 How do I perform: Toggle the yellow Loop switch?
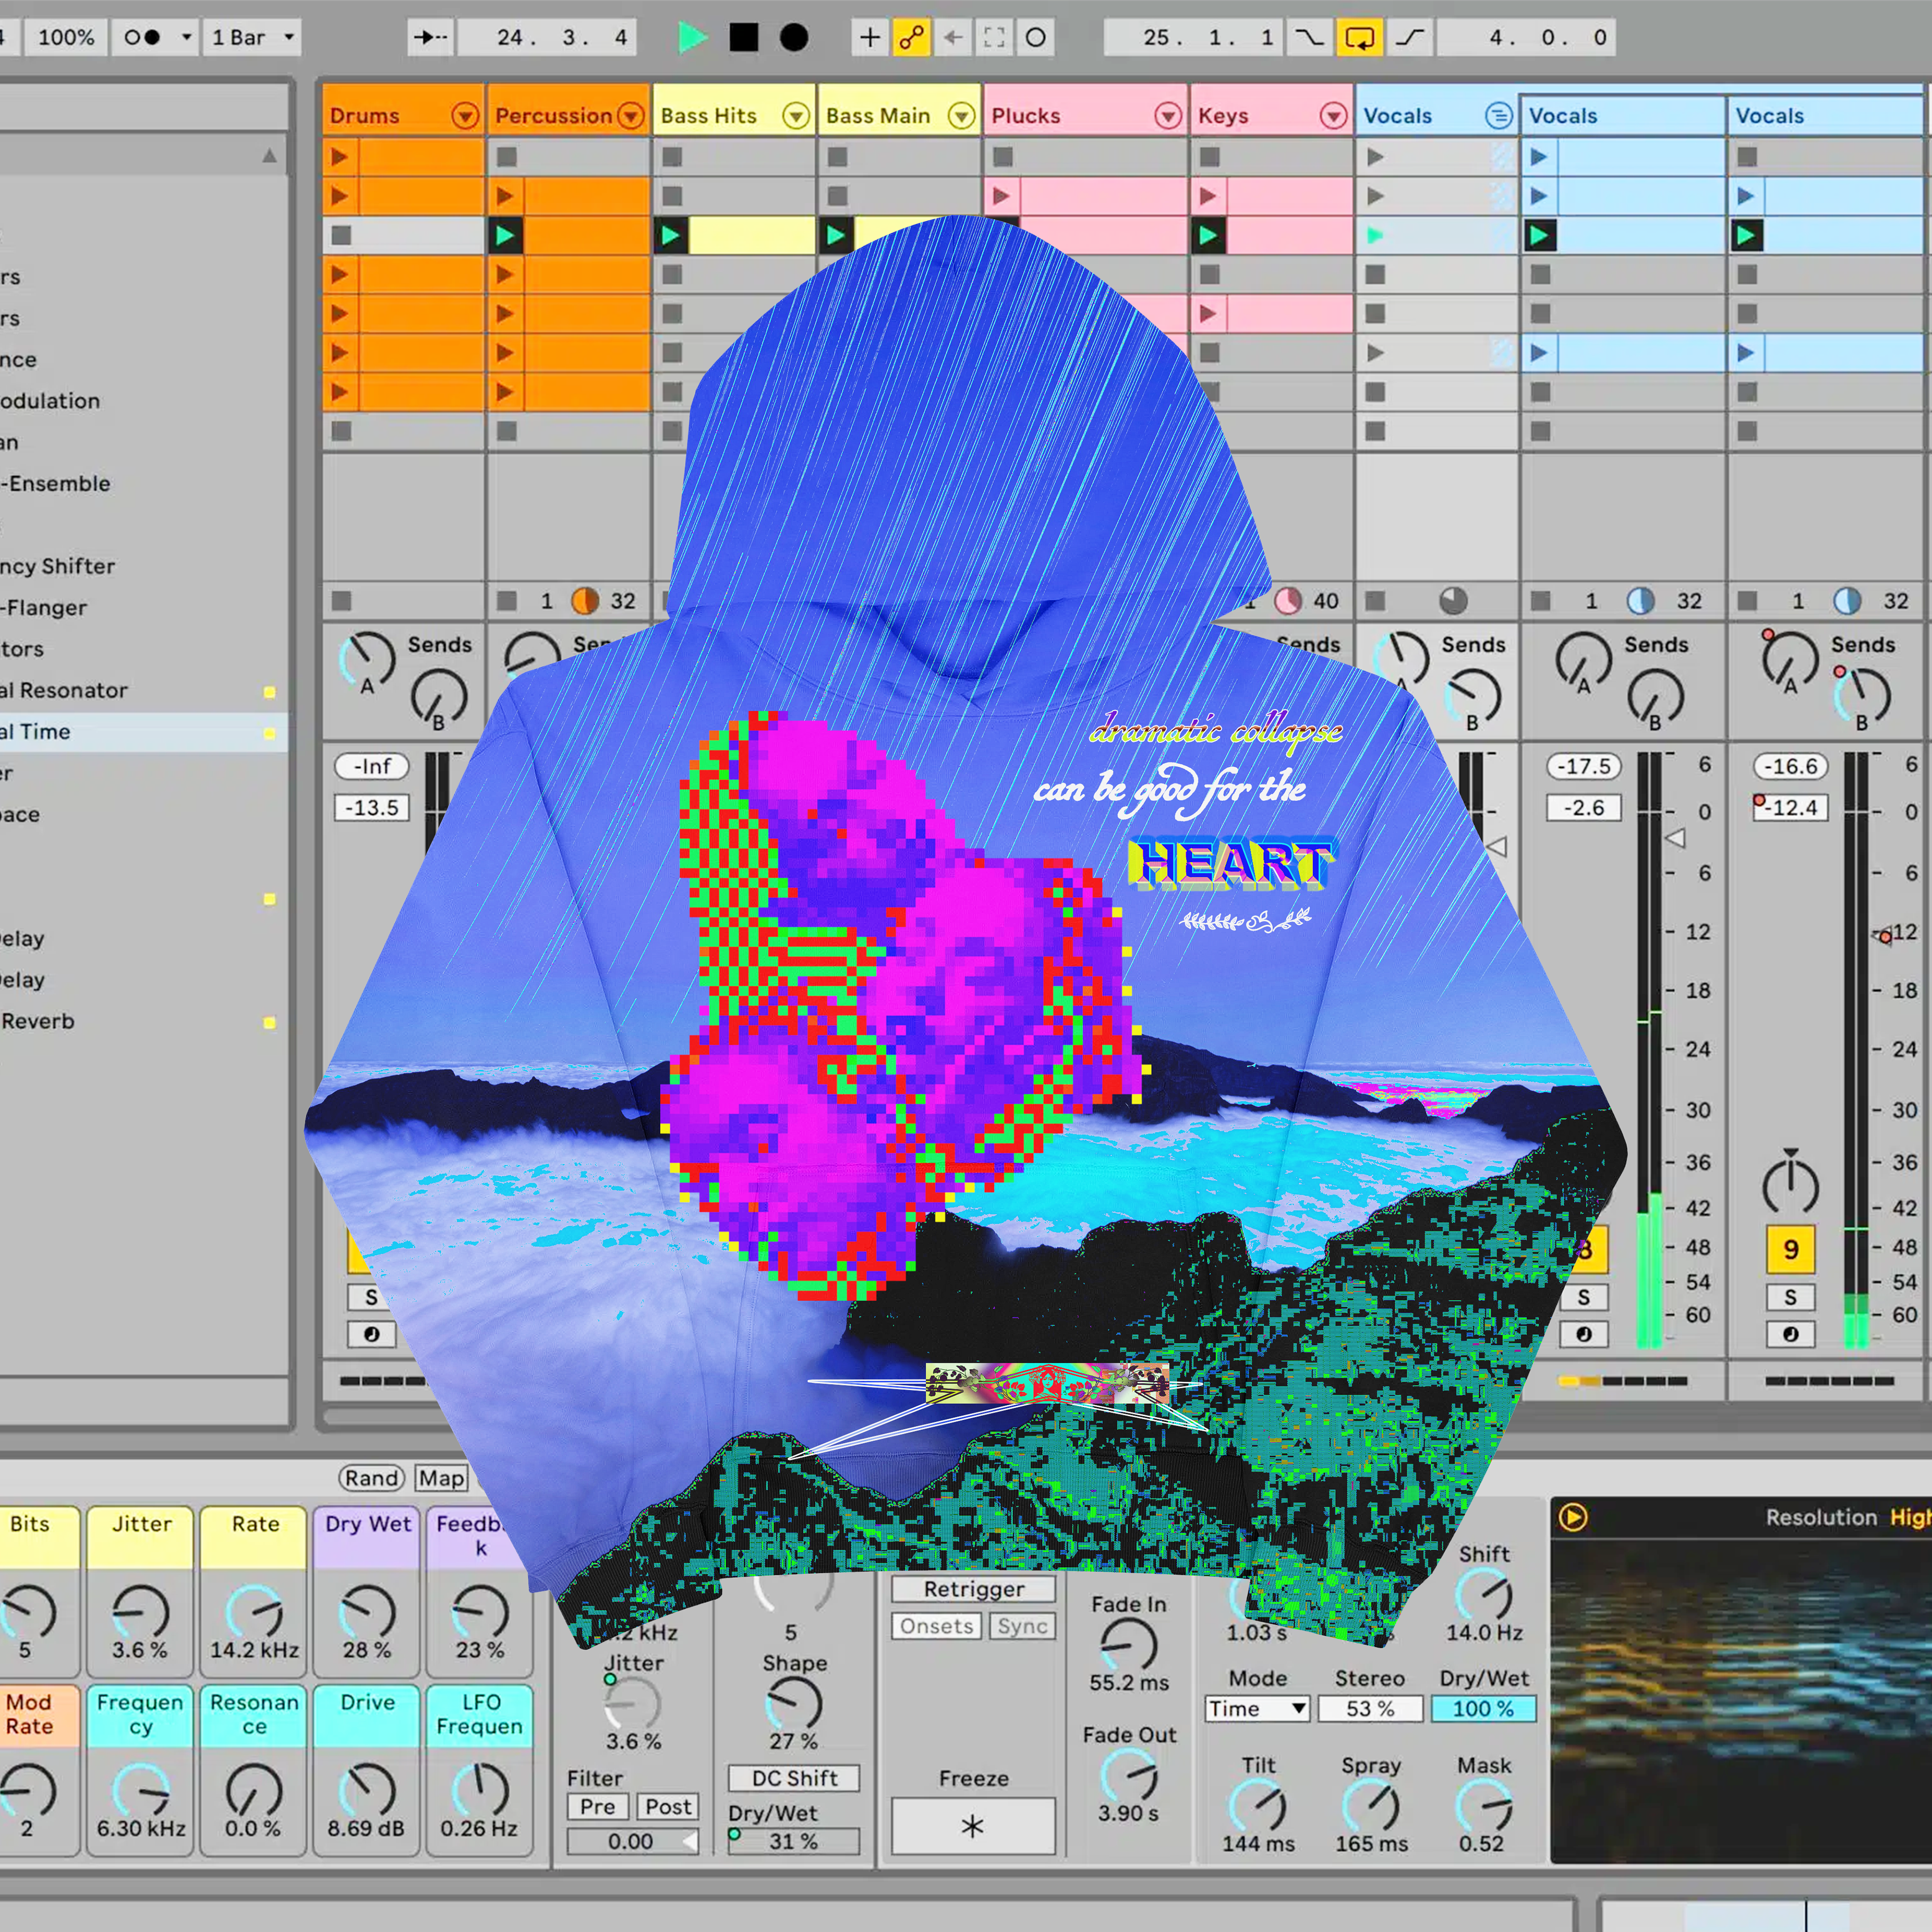pos(1360,38)
